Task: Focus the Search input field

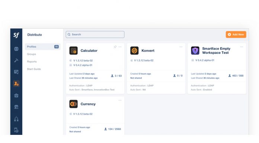Action: click(x=95, y=35)
